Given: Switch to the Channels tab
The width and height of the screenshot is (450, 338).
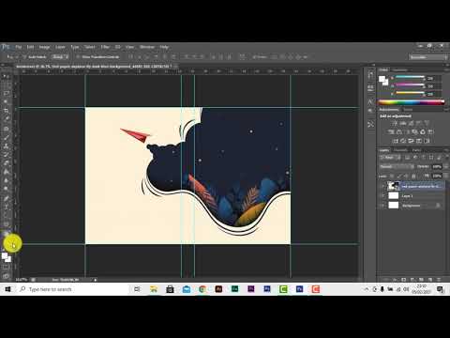Looking at the screenshot, I should click(x=400, y=150).
